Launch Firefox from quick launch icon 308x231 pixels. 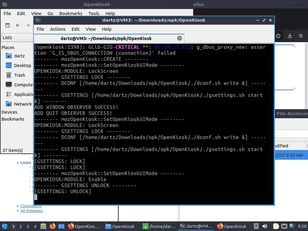click(52, 226)
